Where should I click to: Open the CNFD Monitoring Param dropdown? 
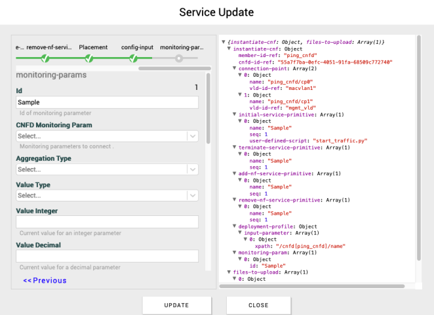pyautogui.click(x=107, y=136)
